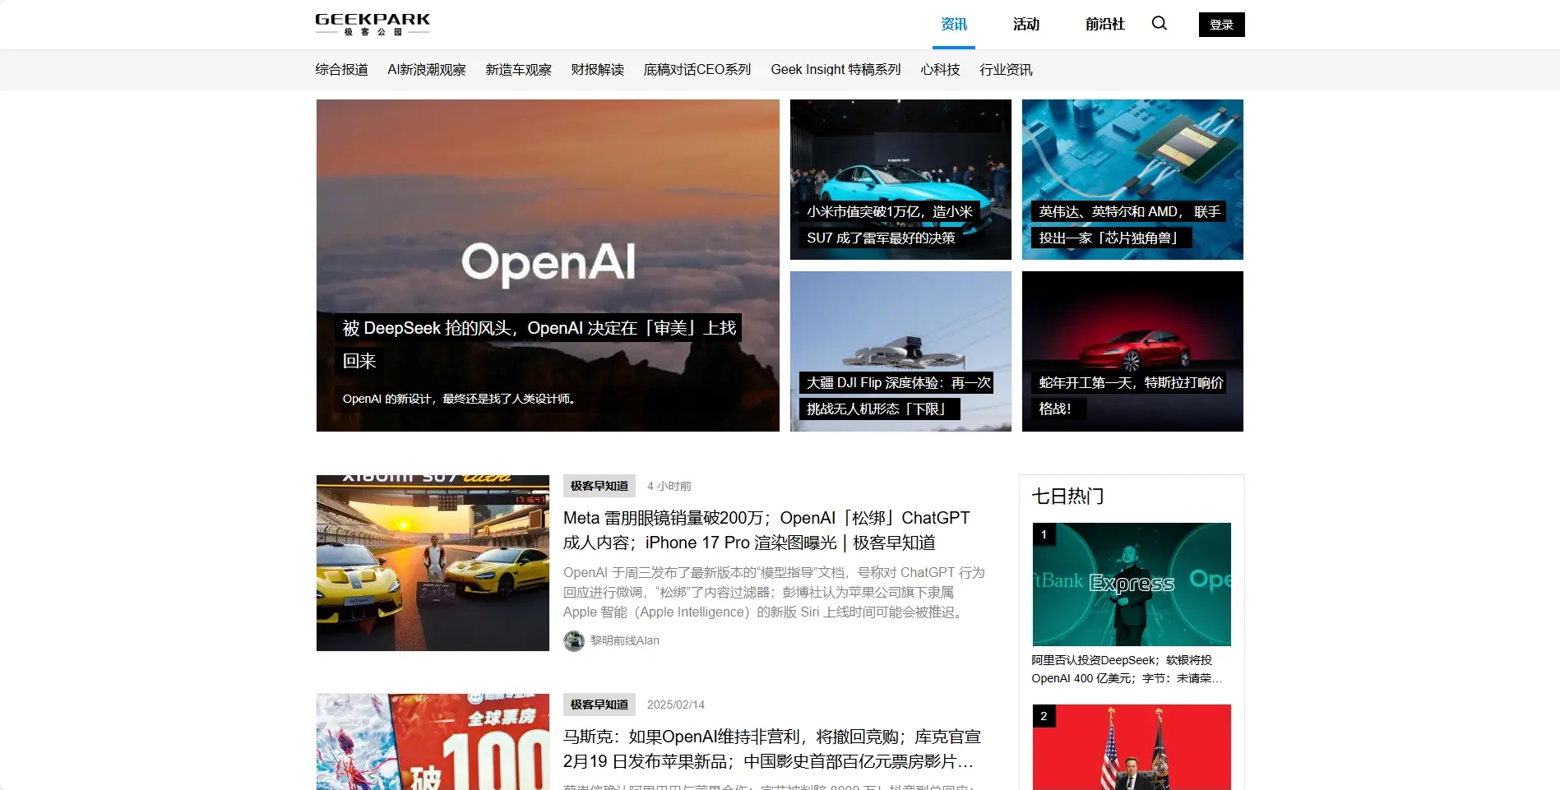Open hot article 2 red flags image
The image size is (1560, 790).
[x=1132, y=747]
